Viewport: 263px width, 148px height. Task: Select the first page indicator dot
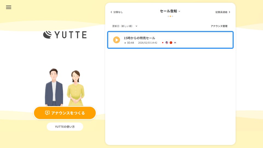coord(168,16)
